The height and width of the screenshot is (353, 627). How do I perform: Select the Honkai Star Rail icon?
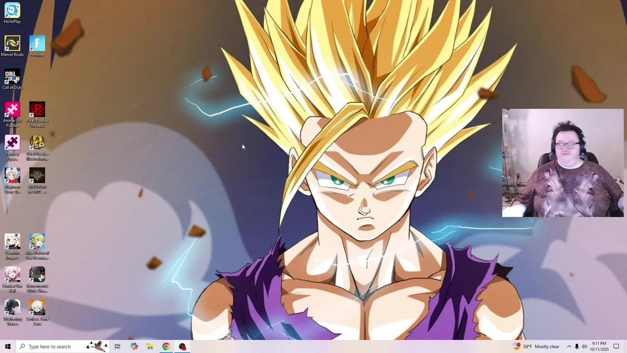[12, 280]
